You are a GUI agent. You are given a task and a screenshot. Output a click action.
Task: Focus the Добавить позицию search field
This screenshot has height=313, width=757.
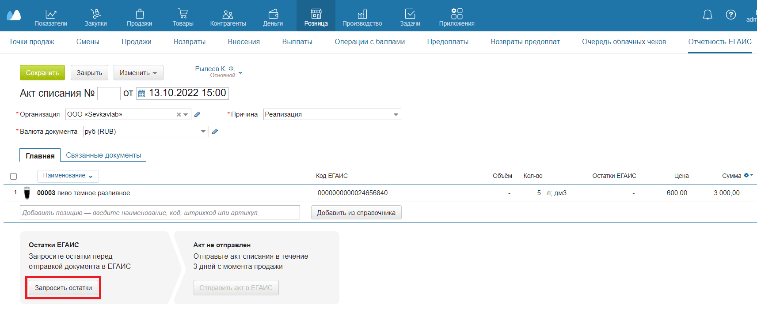point(160,213)
